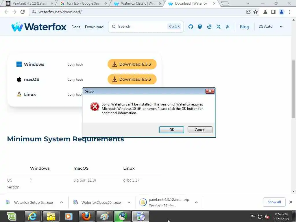Screen dimensions: 296x222
Task: Click Show all downloads button
Action: [274, 202]
